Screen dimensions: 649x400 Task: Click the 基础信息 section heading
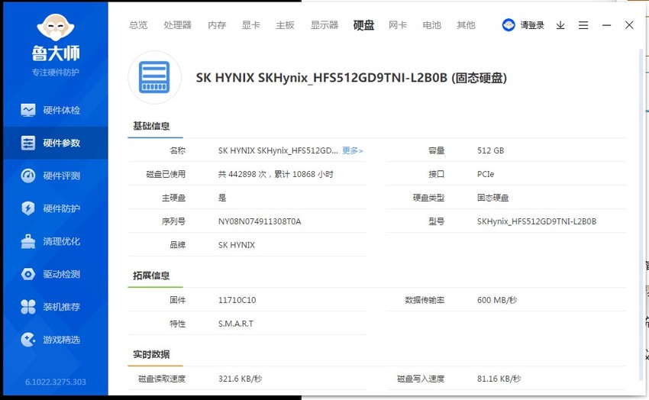click(151, 126)
